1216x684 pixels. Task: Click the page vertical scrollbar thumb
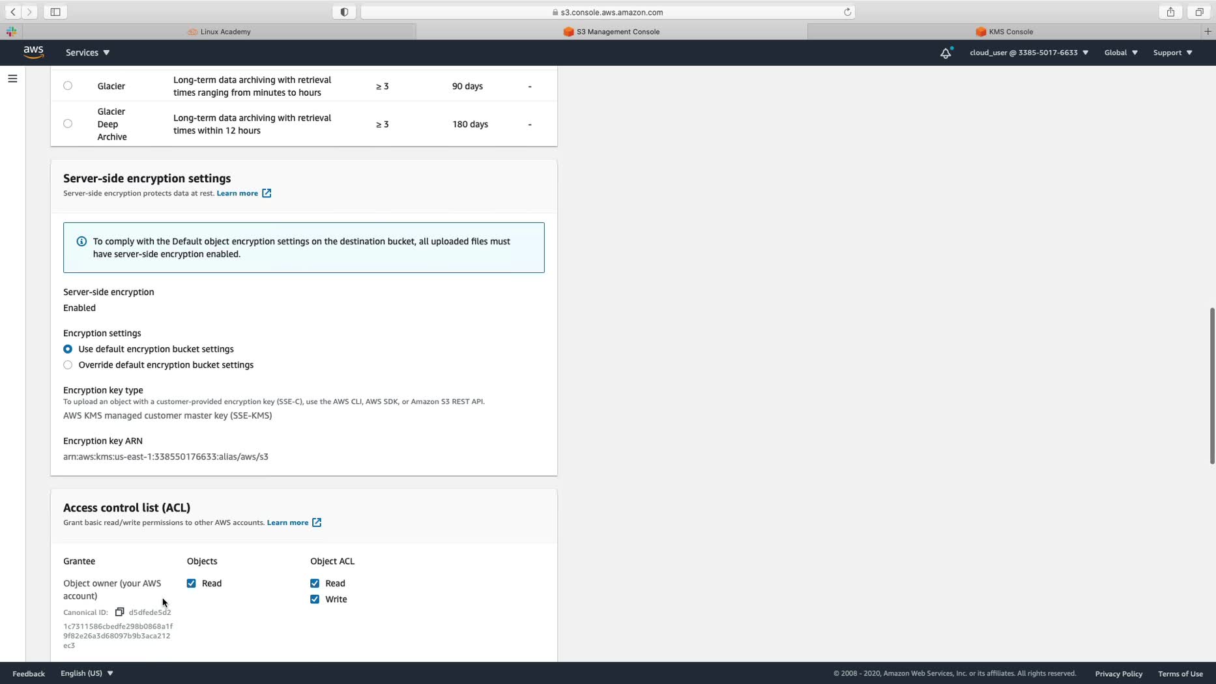coord(1212,386)
